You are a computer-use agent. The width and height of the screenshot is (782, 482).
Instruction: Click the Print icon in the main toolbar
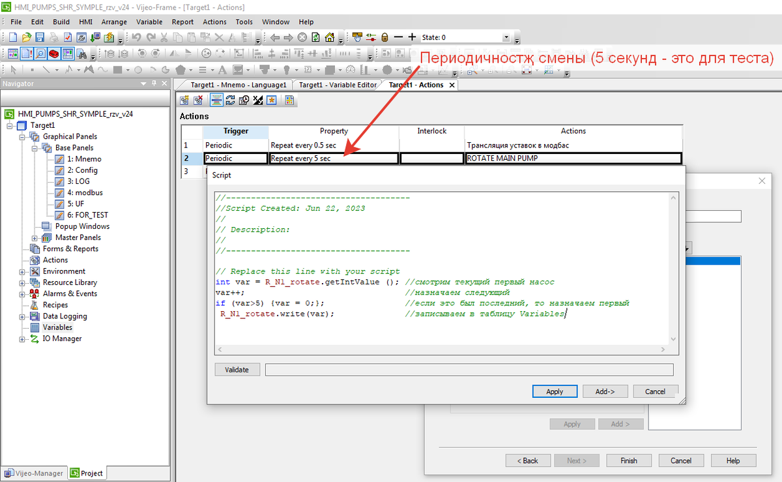(53, 37)
